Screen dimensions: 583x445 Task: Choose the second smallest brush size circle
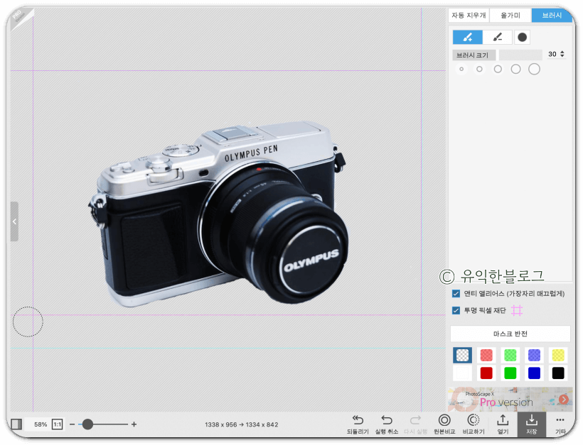[479, 69]
